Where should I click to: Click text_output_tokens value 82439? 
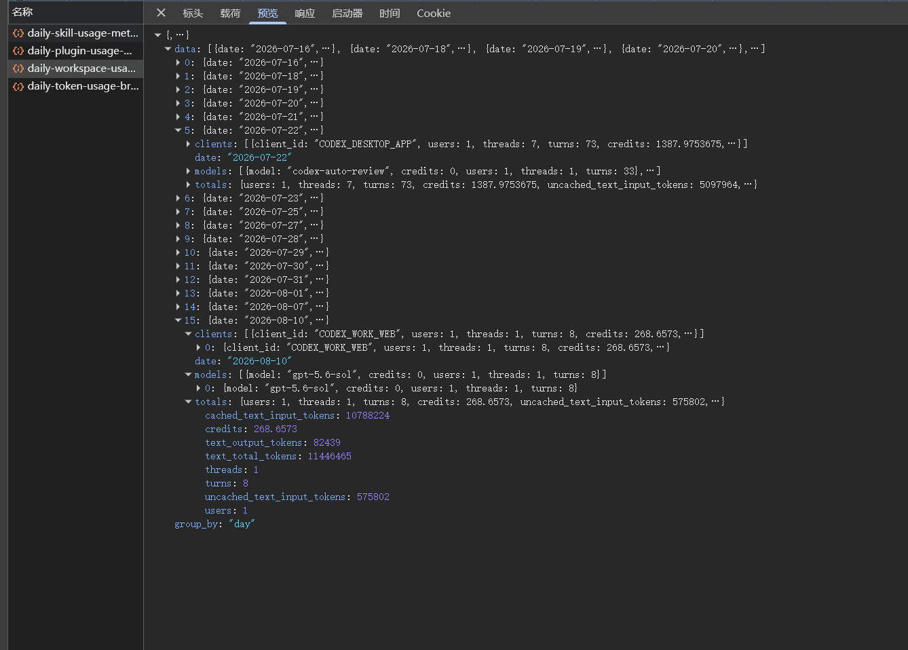click(x=327, y=442)
